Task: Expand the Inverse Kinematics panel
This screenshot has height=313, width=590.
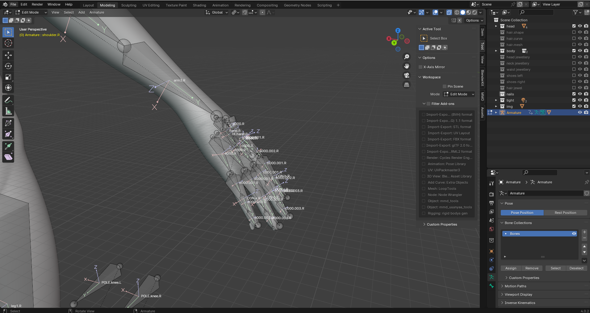Action: 520,303
